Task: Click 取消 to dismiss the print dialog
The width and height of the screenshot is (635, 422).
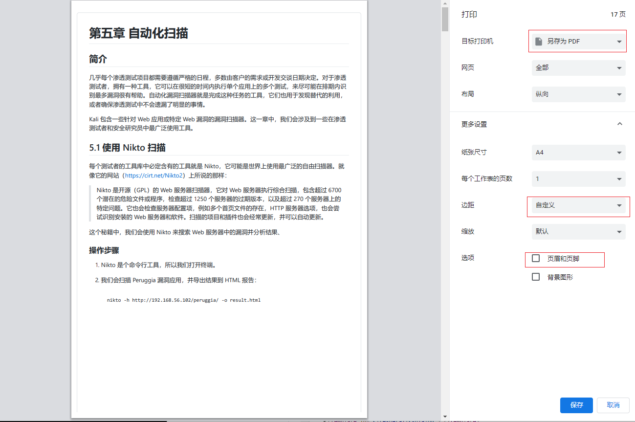Action: pos(613,405)
